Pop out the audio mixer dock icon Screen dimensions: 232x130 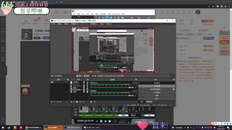[136, 80]
